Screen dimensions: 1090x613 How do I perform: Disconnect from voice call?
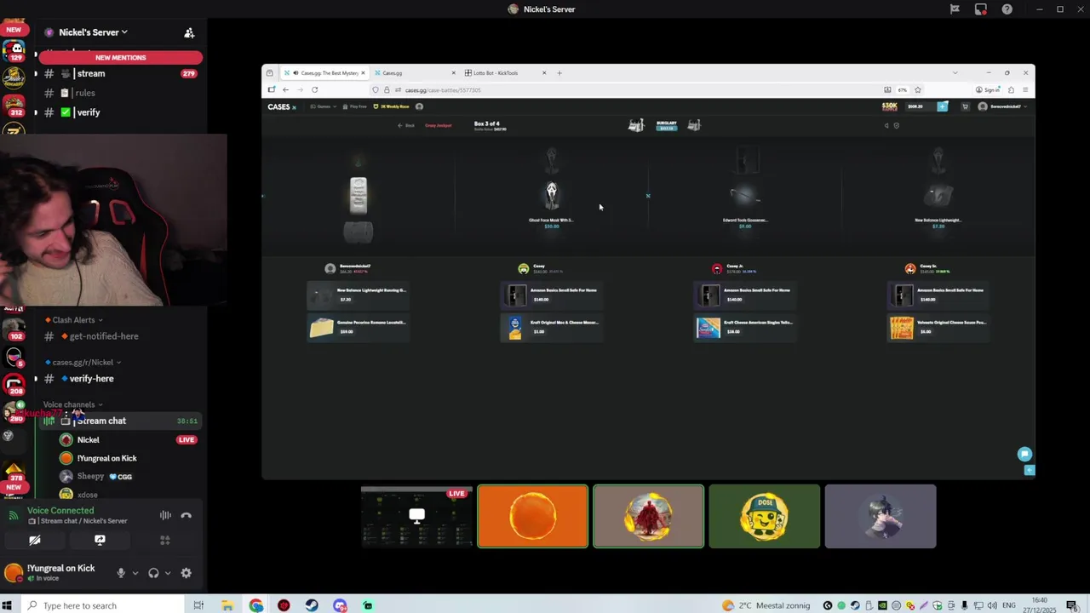point(186,515)
